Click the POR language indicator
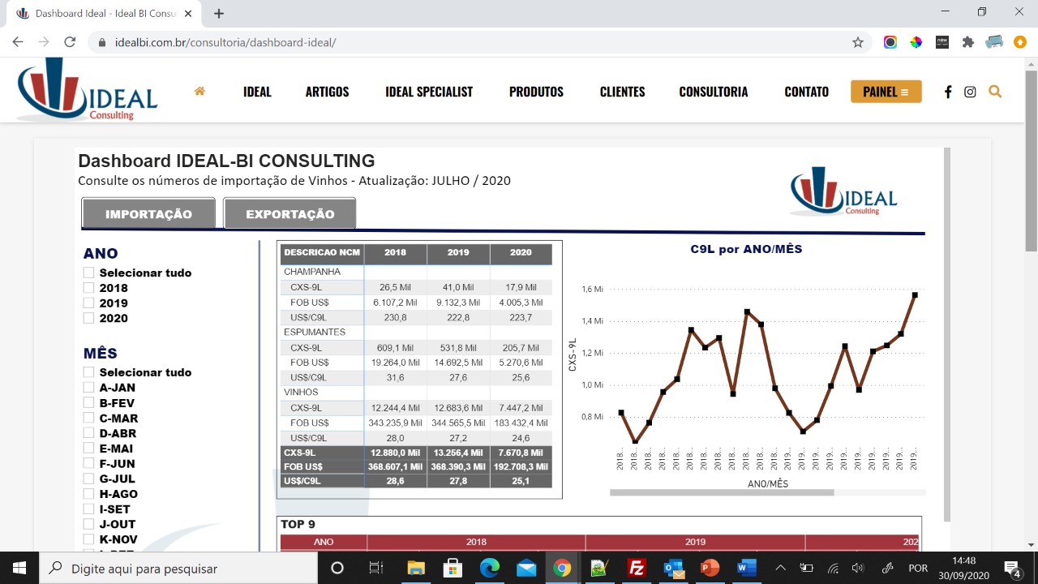This screenshot has height=584, width=1038. point(918,568)
